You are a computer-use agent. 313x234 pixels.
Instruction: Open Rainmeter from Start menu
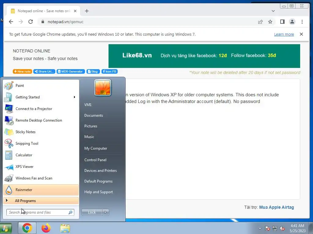41,190
